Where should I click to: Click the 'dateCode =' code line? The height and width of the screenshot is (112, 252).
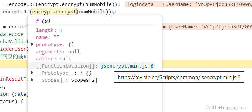(14, 34)
